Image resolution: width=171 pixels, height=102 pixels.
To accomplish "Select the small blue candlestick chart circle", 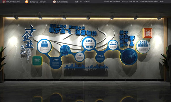I will coord(65,50).
